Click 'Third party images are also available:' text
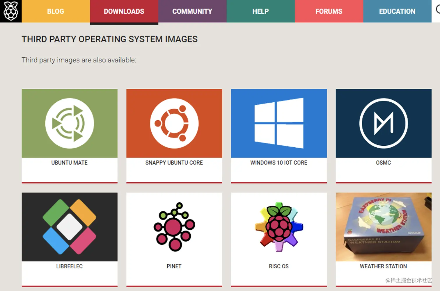The width and height of the screenshot is (440, 291). pos(79,60)
